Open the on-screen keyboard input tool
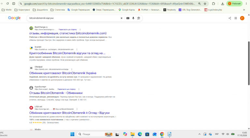This screenshot has width=250, height=138. [x=128, y=18]
